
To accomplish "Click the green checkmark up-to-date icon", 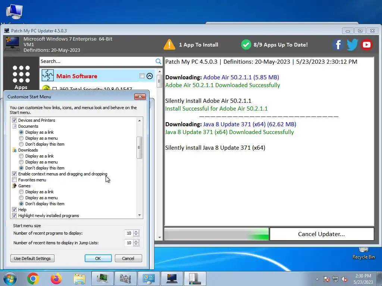I will tap(246, 45).
